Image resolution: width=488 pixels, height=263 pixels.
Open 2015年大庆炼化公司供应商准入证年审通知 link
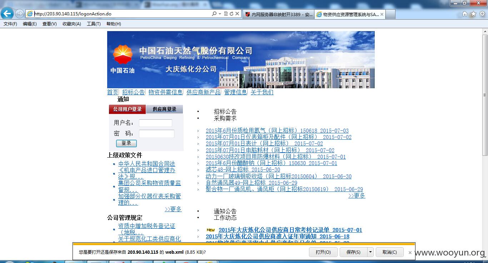278,237
